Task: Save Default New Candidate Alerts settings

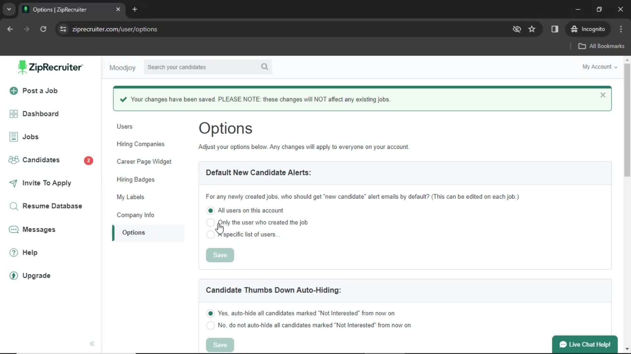Action: [x=220, y=255]
